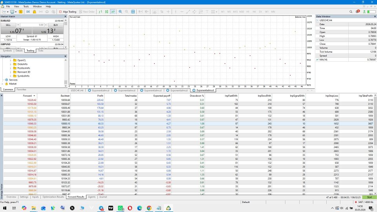Expand the SymbolInfo folder in Navigator
The width and height of the screenshot is (377, 212).
coord(11,76)
